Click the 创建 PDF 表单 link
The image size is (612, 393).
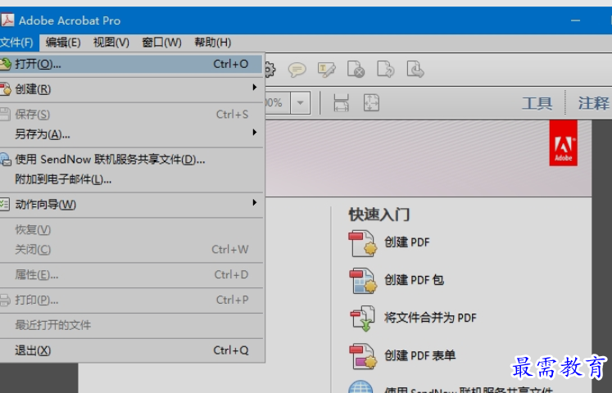tap(420, 355)
